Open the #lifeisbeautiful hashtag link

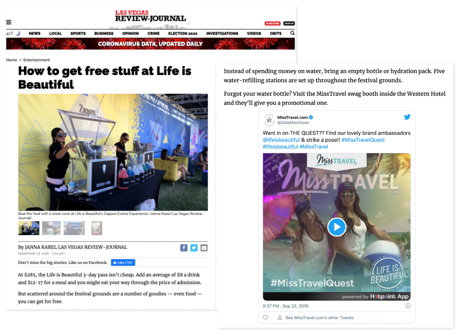(x=280, y=147)
